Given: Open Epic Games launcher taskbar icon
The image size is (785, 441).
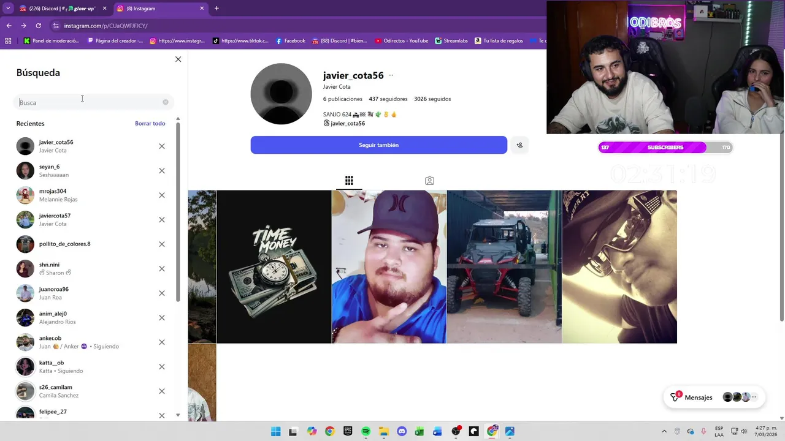Looking at the screenshot, I should (348, 432).
